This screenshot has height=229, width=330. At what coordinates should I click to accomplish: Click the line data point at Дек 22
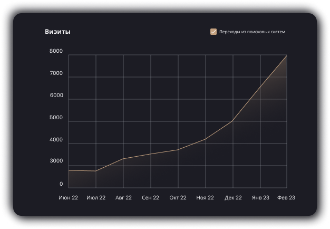(x=232, y=121)
